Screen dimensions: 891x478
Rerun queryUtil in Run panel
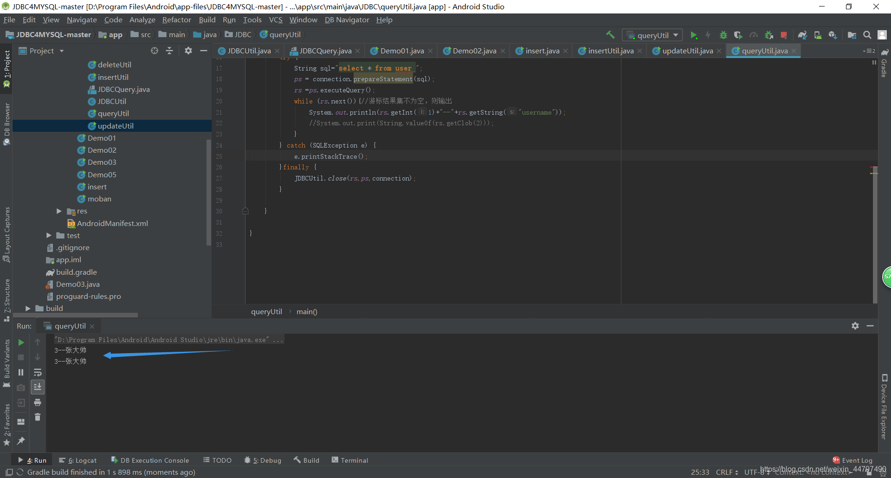pyautogui.click(x=21, y=342)
